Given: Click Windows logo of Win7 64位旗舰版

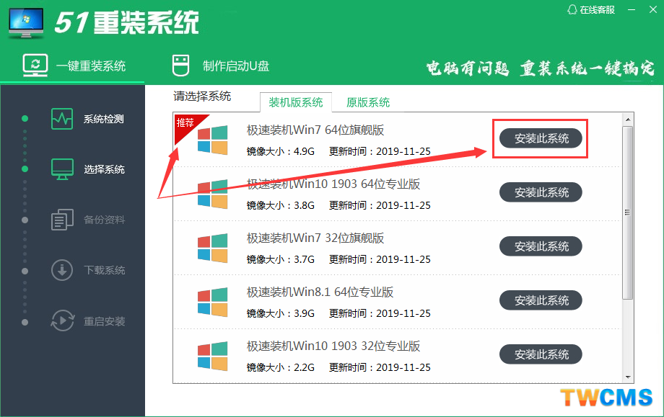Looking at the screenshot, I should coord(213,140).
